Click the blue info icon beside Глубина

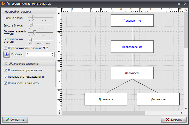tap(6, 55)
